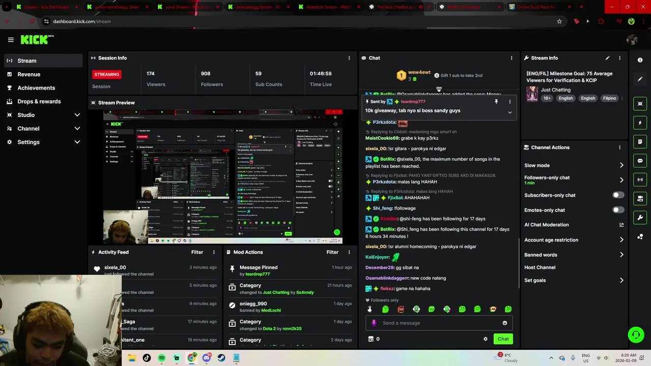651x366 pixels.
Task: Open chat settings gear icon
Action: [x=485, y=339]
